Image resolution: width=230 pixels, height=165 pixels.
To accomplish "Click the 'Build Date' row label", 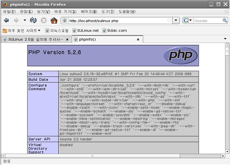I will point(38,80).
